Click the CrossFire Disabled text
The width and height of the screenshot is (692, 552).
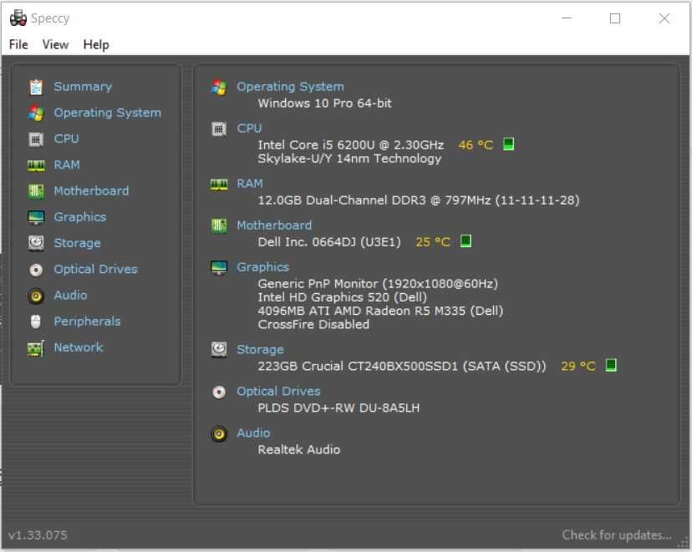(313, 325)
